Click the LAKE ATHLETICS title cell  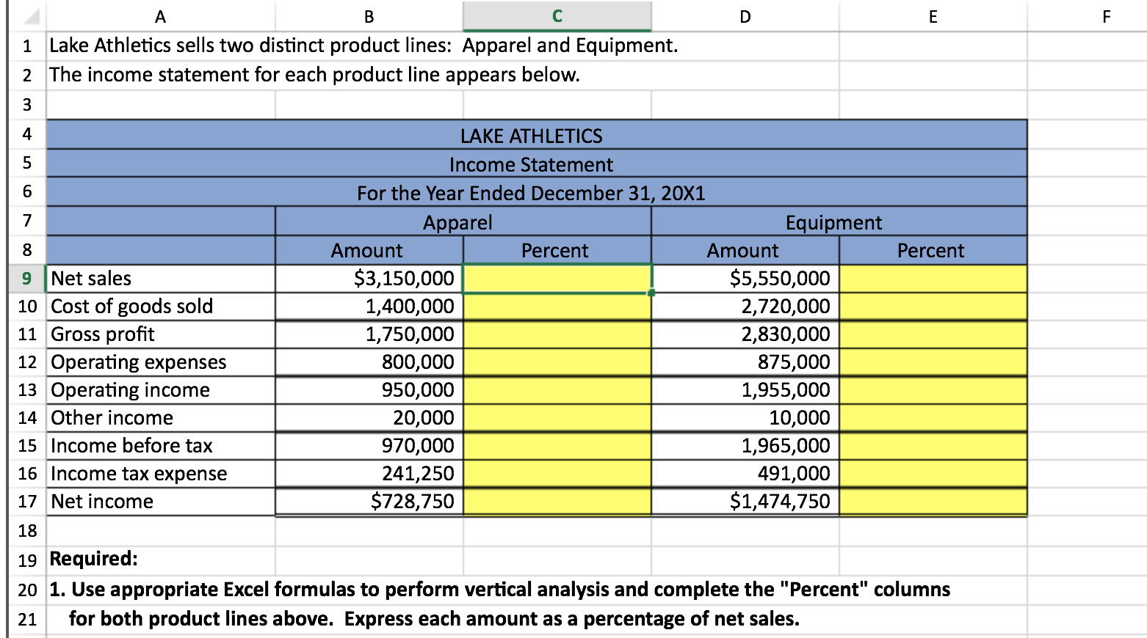point(537,135)
